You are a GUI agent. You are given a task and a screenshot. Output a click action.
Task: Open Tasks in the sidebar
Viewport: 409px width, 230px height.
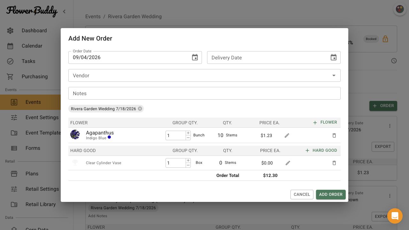point(28,61)
